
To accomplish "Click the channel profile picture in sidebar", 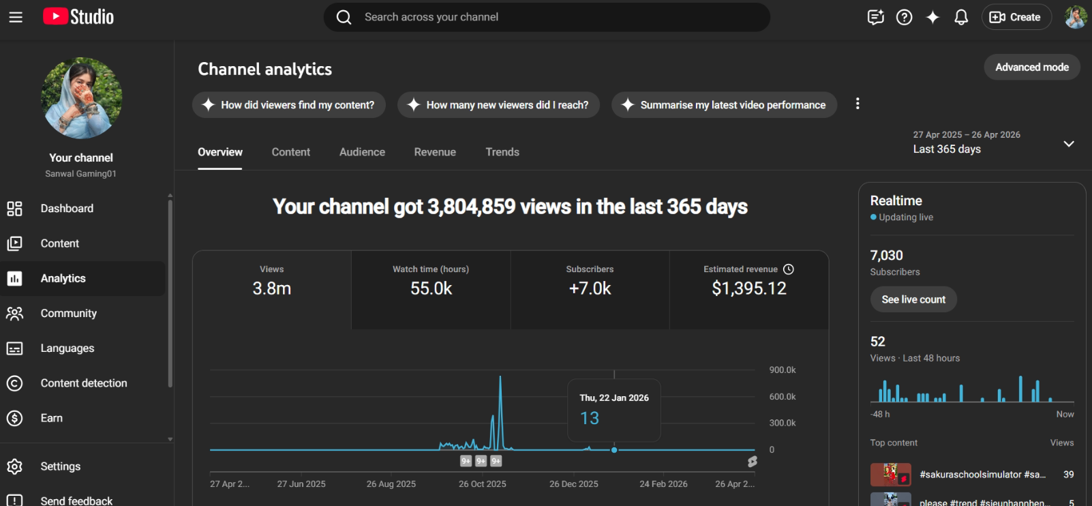I will pyautogui.click(x=82, y=98).
